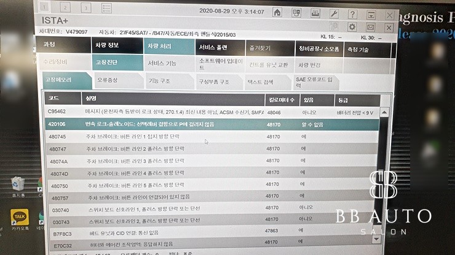The height and width of the screenshot is (255, 455).
Task: Click 배터리 전압 < 9 V cell
Action: [355, 113]
